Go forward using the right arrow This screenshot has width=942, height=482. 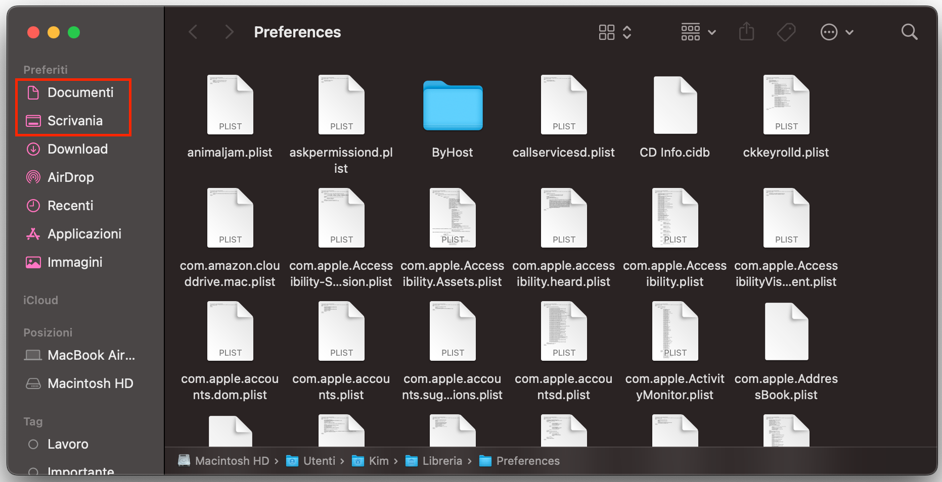229,32
